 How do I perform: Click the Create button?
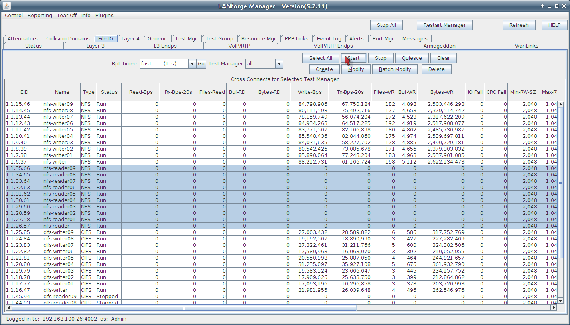point(325,69)
